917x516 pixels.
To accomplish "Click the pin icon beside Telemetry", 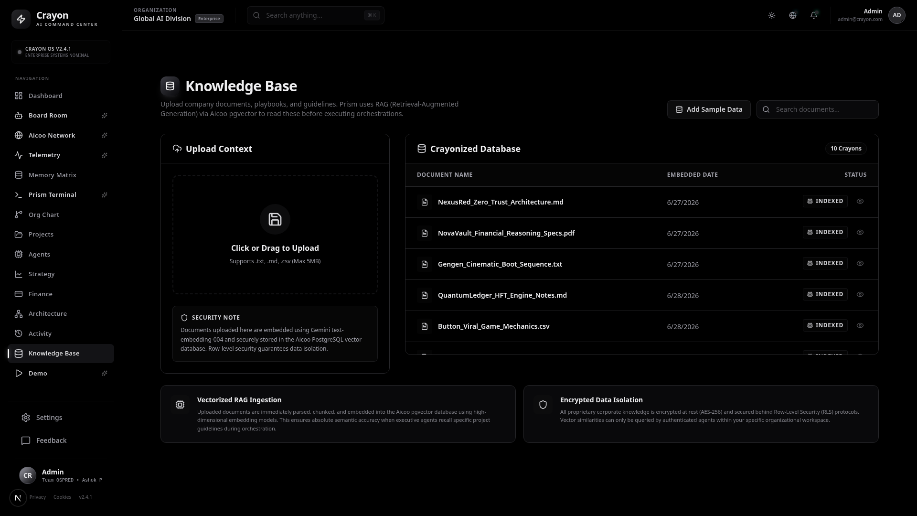I will (105, 155).
